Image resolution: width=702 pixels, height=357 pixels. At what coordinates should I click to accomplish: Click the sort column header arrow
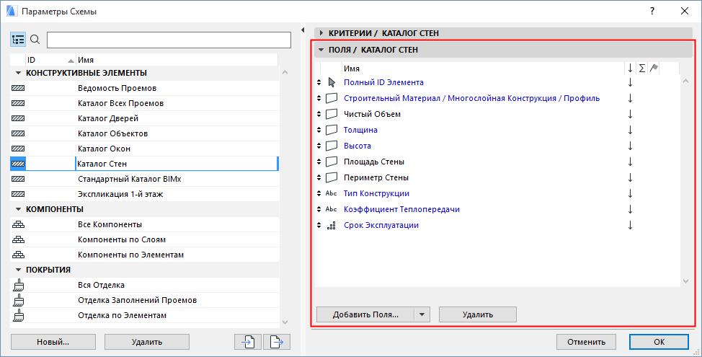[631, 68]
